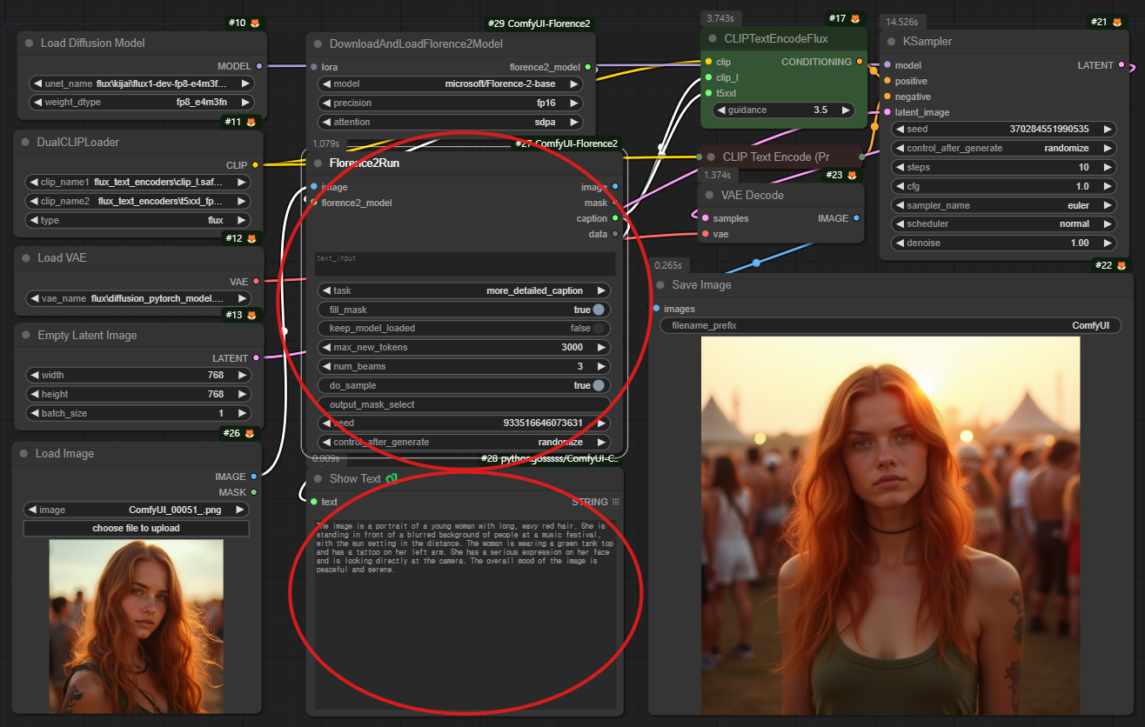
Task: Open the scheduler normal dropdown
Action: tap(1003, 223)
